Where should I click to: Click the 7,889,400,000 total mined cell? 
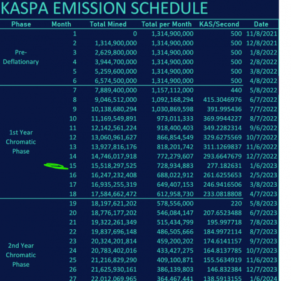116,91
